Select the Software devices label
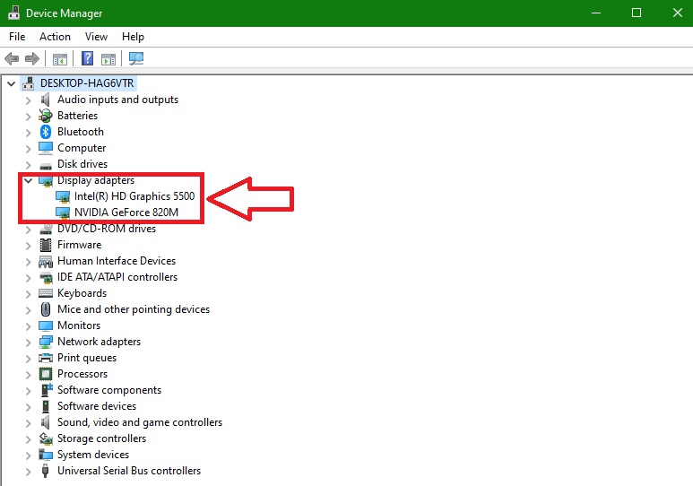Image resolution: width=693 pixels, height=486 pixels. (x=97, y=406)
